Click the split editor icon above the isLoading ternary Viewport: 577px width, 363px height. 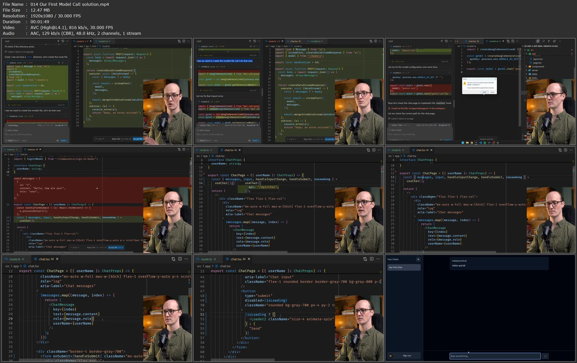coord(372,259)
